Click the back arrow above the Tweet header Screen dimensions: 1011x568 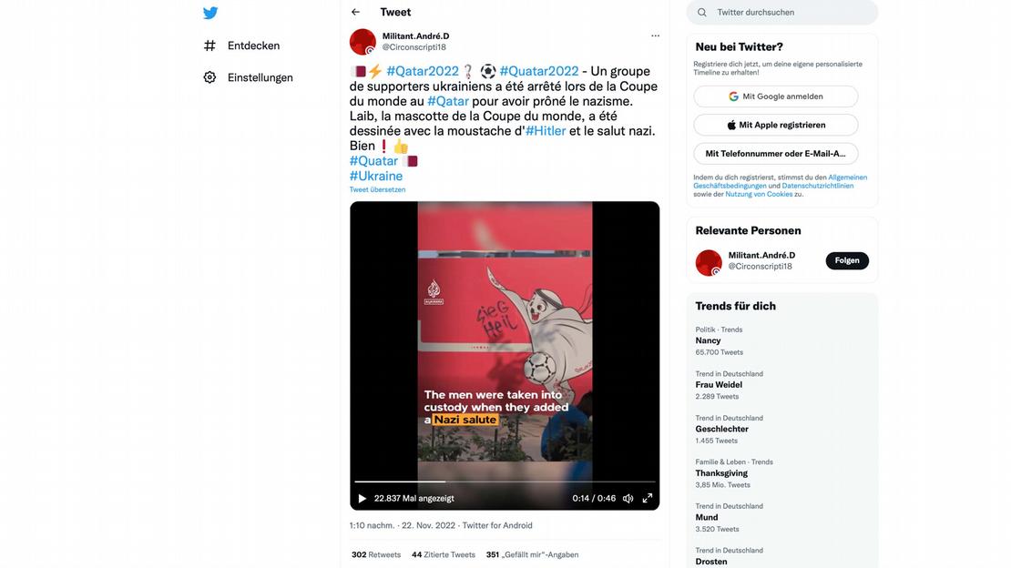pos(354,12)
